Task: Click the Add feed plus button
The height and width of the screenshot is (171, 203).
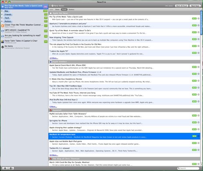Action: (5, 168)
